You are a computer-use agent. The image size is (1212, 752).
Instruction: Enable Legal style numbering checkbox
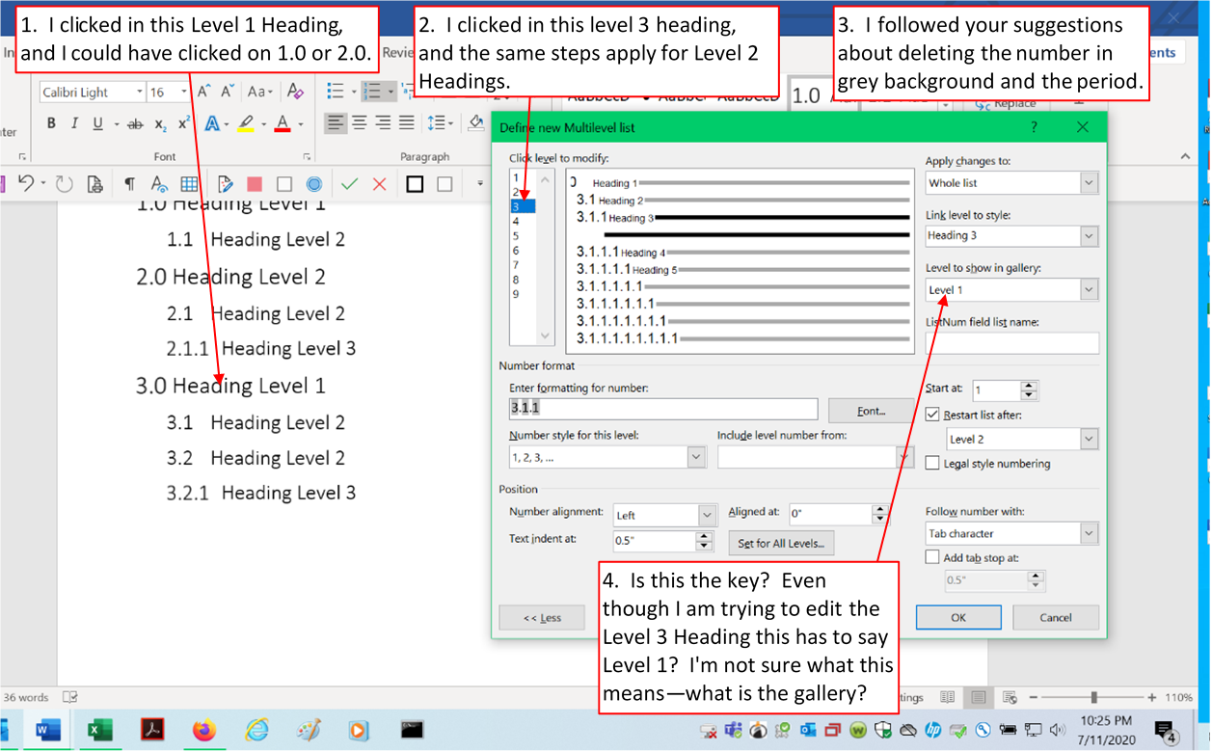932,463
